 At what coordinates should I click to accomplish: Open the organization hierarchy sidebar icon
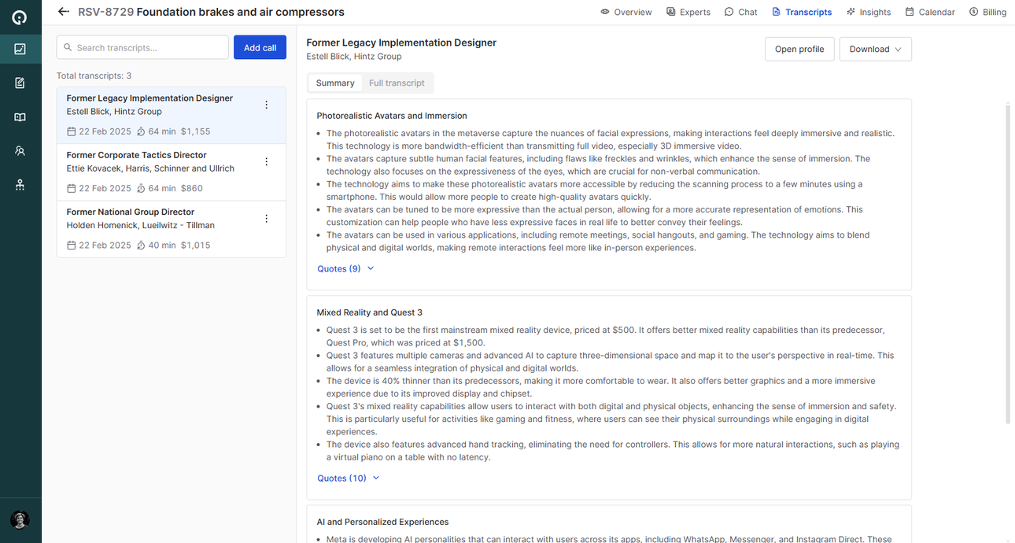pos(20,185)
